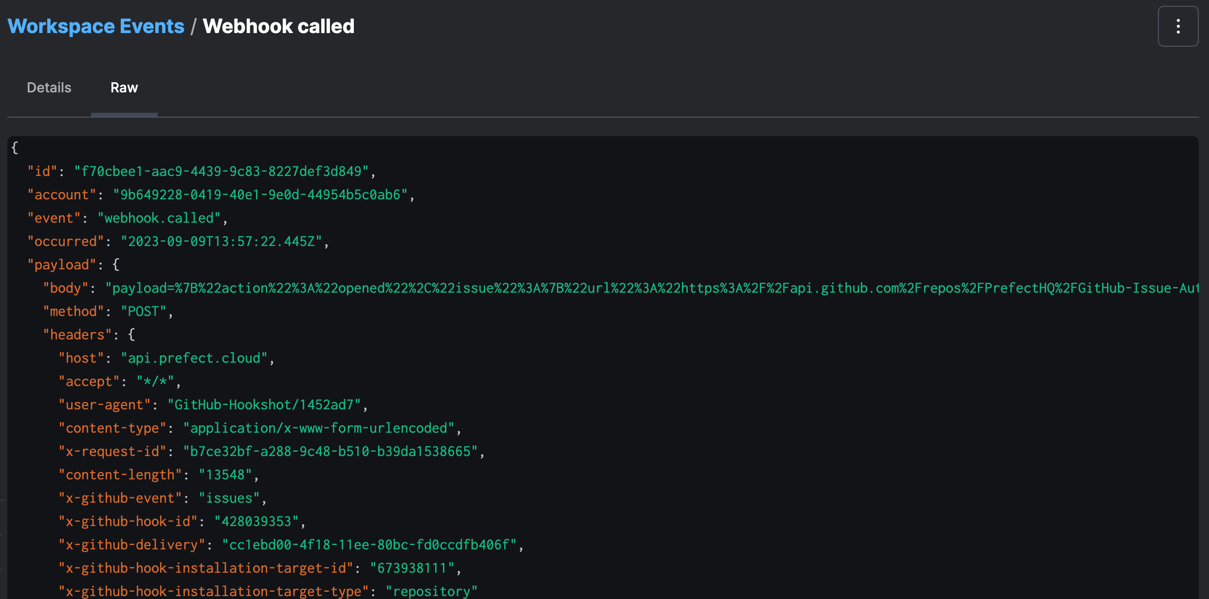Click the "body" key in JSON
Screen dimensions: 1209x599
[x=66, y=288]
